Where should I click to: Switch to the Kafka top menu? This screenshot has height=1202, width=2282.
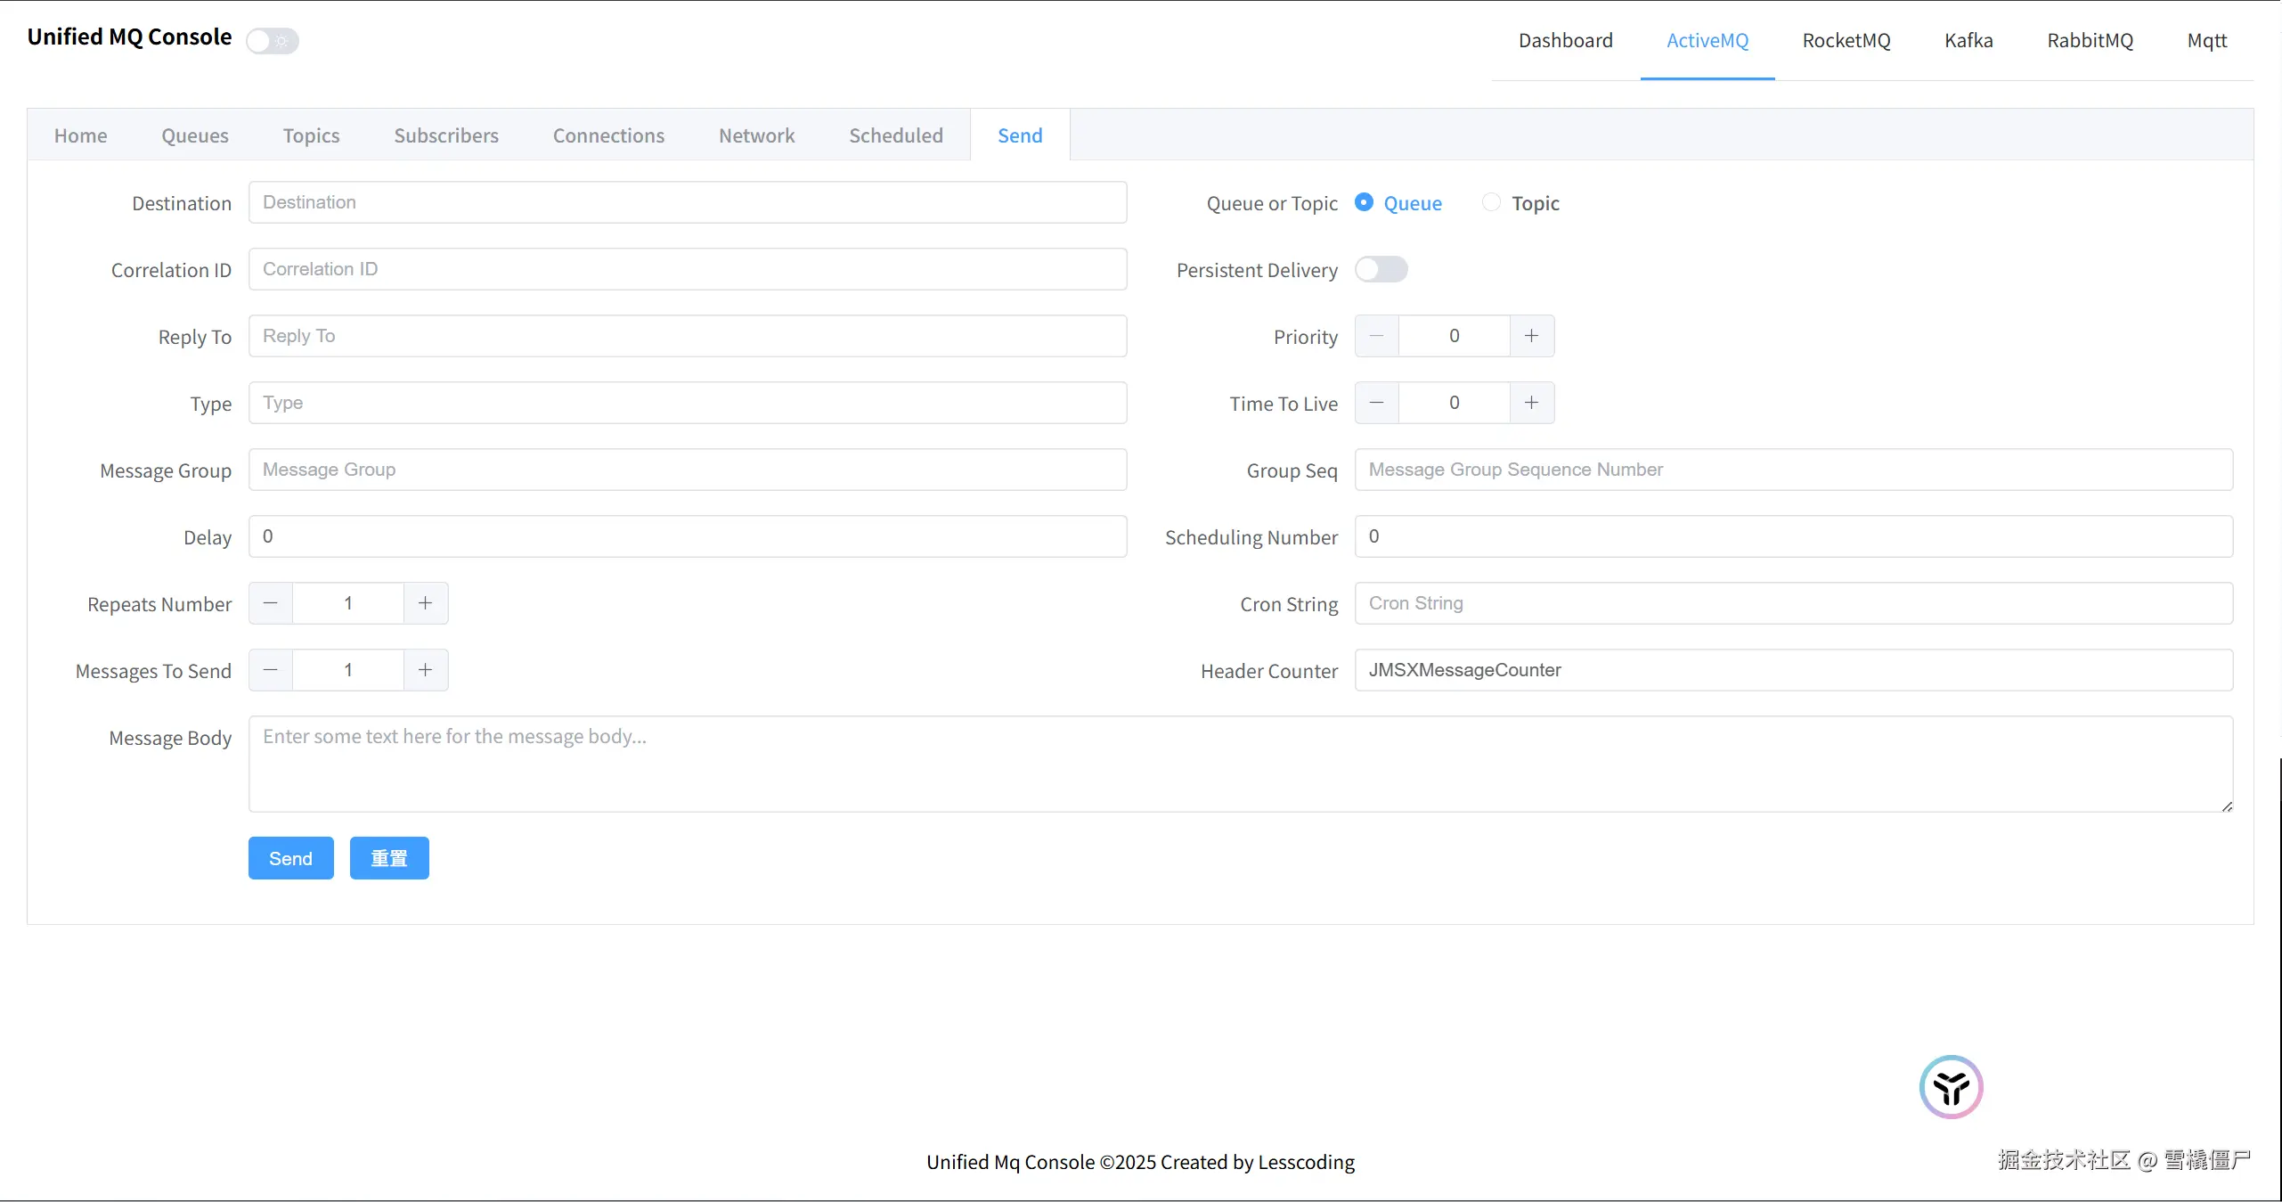click(1968, 41)
